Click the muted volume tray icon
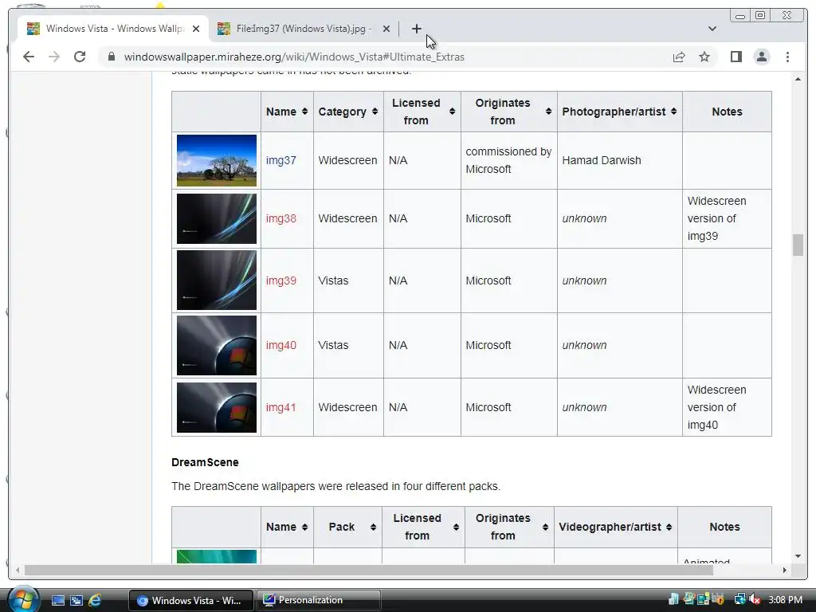The height and width of the screenshot is (612, 816). point(755,599)
